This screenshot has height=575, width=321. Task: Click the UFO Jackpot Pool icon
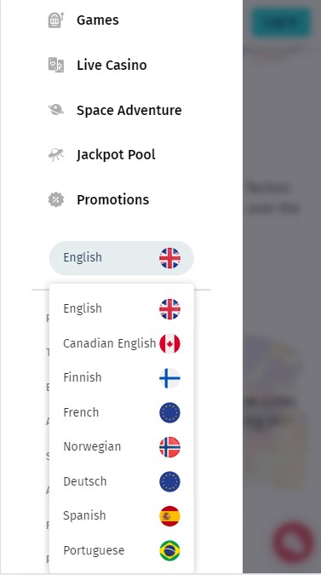[56, 155]
